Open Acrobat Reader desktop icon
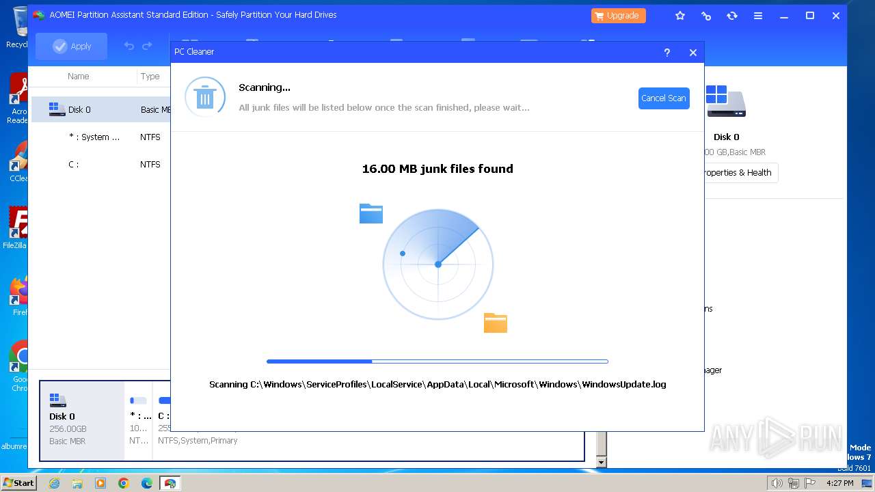Image resolution: width=875 pixels, height=492 pixels. click(x=18, y=99)
